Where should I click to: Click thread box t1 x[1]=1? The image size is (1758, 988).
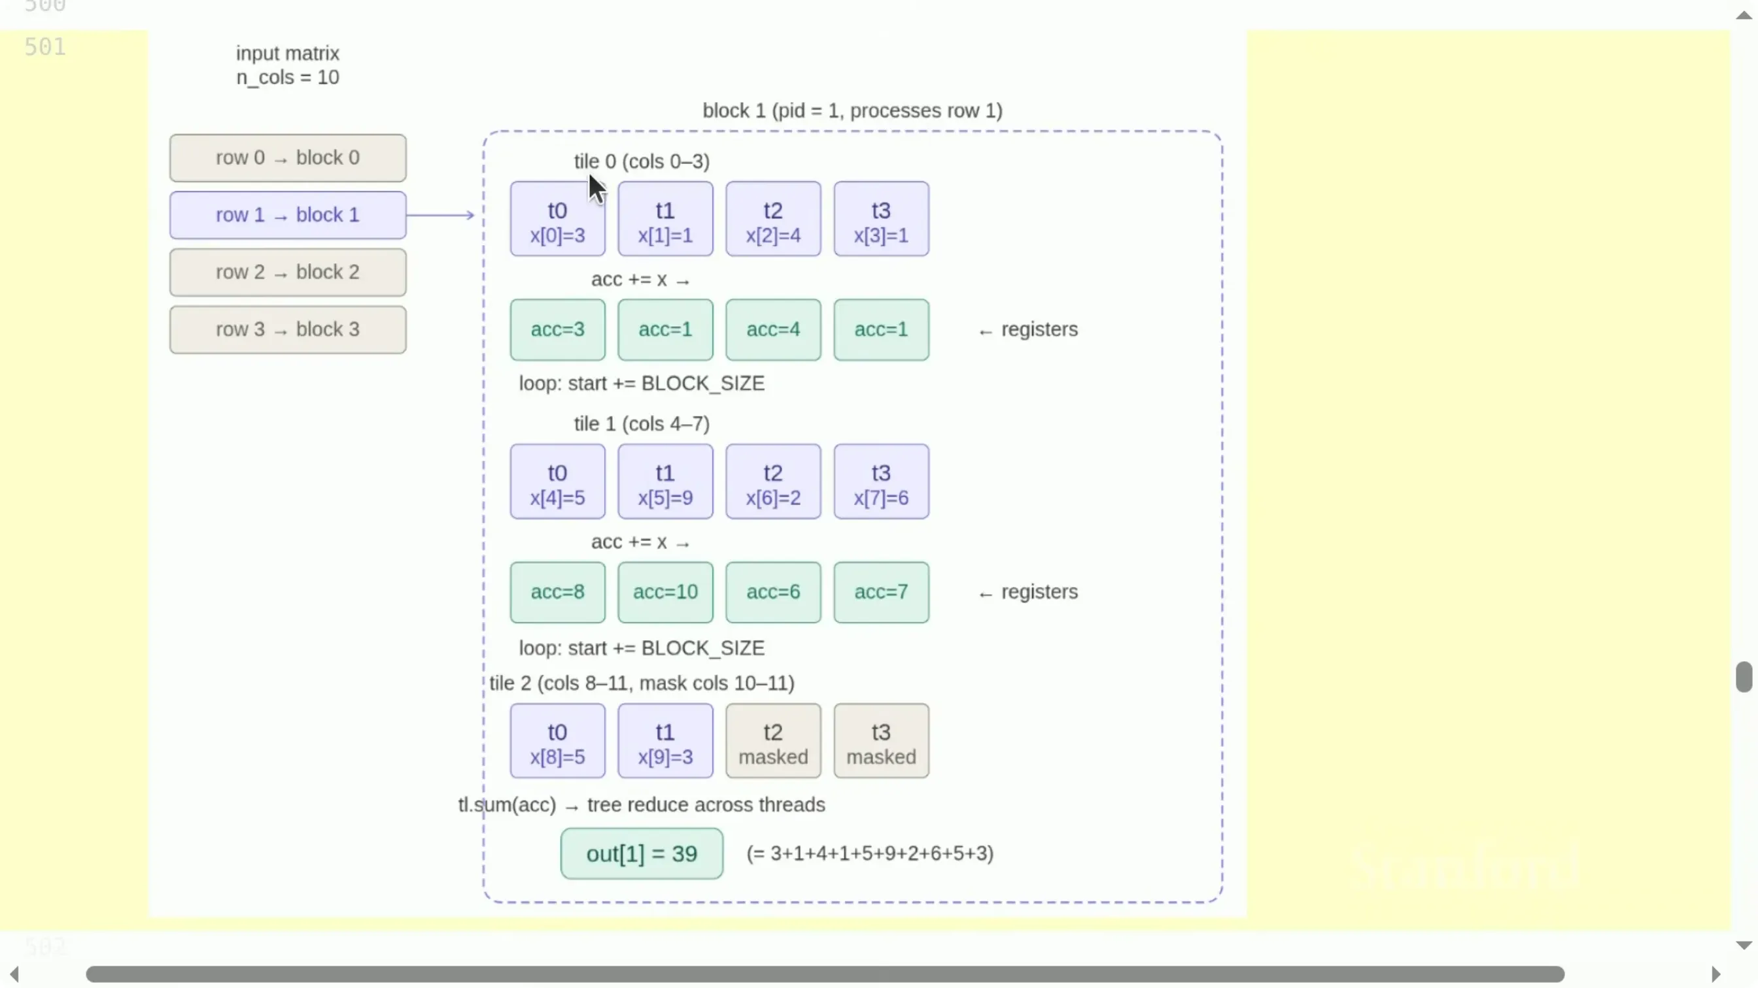pos(665,219)
